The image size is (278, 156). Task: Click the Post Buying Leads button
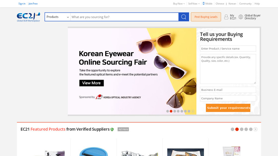tap(206, 17)
